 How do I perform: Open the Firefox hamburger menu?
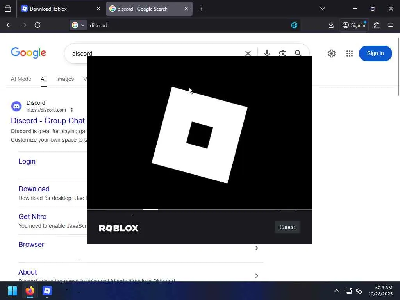tap(391, 25)
